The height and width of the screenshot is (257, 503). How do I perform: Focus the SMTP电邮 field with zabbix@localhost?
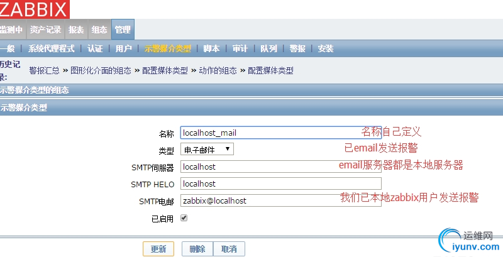coord(280,200)
